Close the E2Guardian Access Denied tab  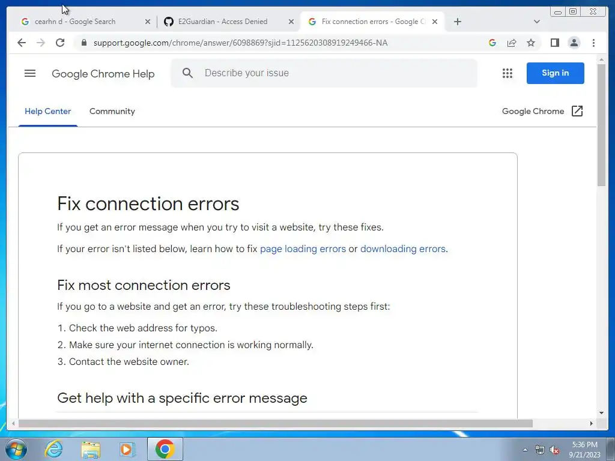pyautogui.click(x=291, y=22)
